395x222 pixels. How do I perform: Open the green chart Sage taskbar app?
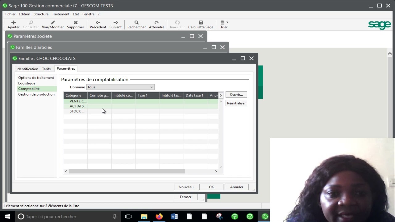250,216
